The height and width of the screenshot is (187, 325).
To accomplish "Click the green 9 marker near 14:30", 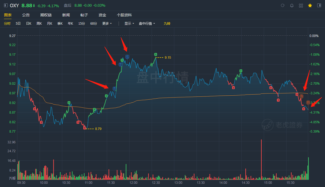I will 241,71.
